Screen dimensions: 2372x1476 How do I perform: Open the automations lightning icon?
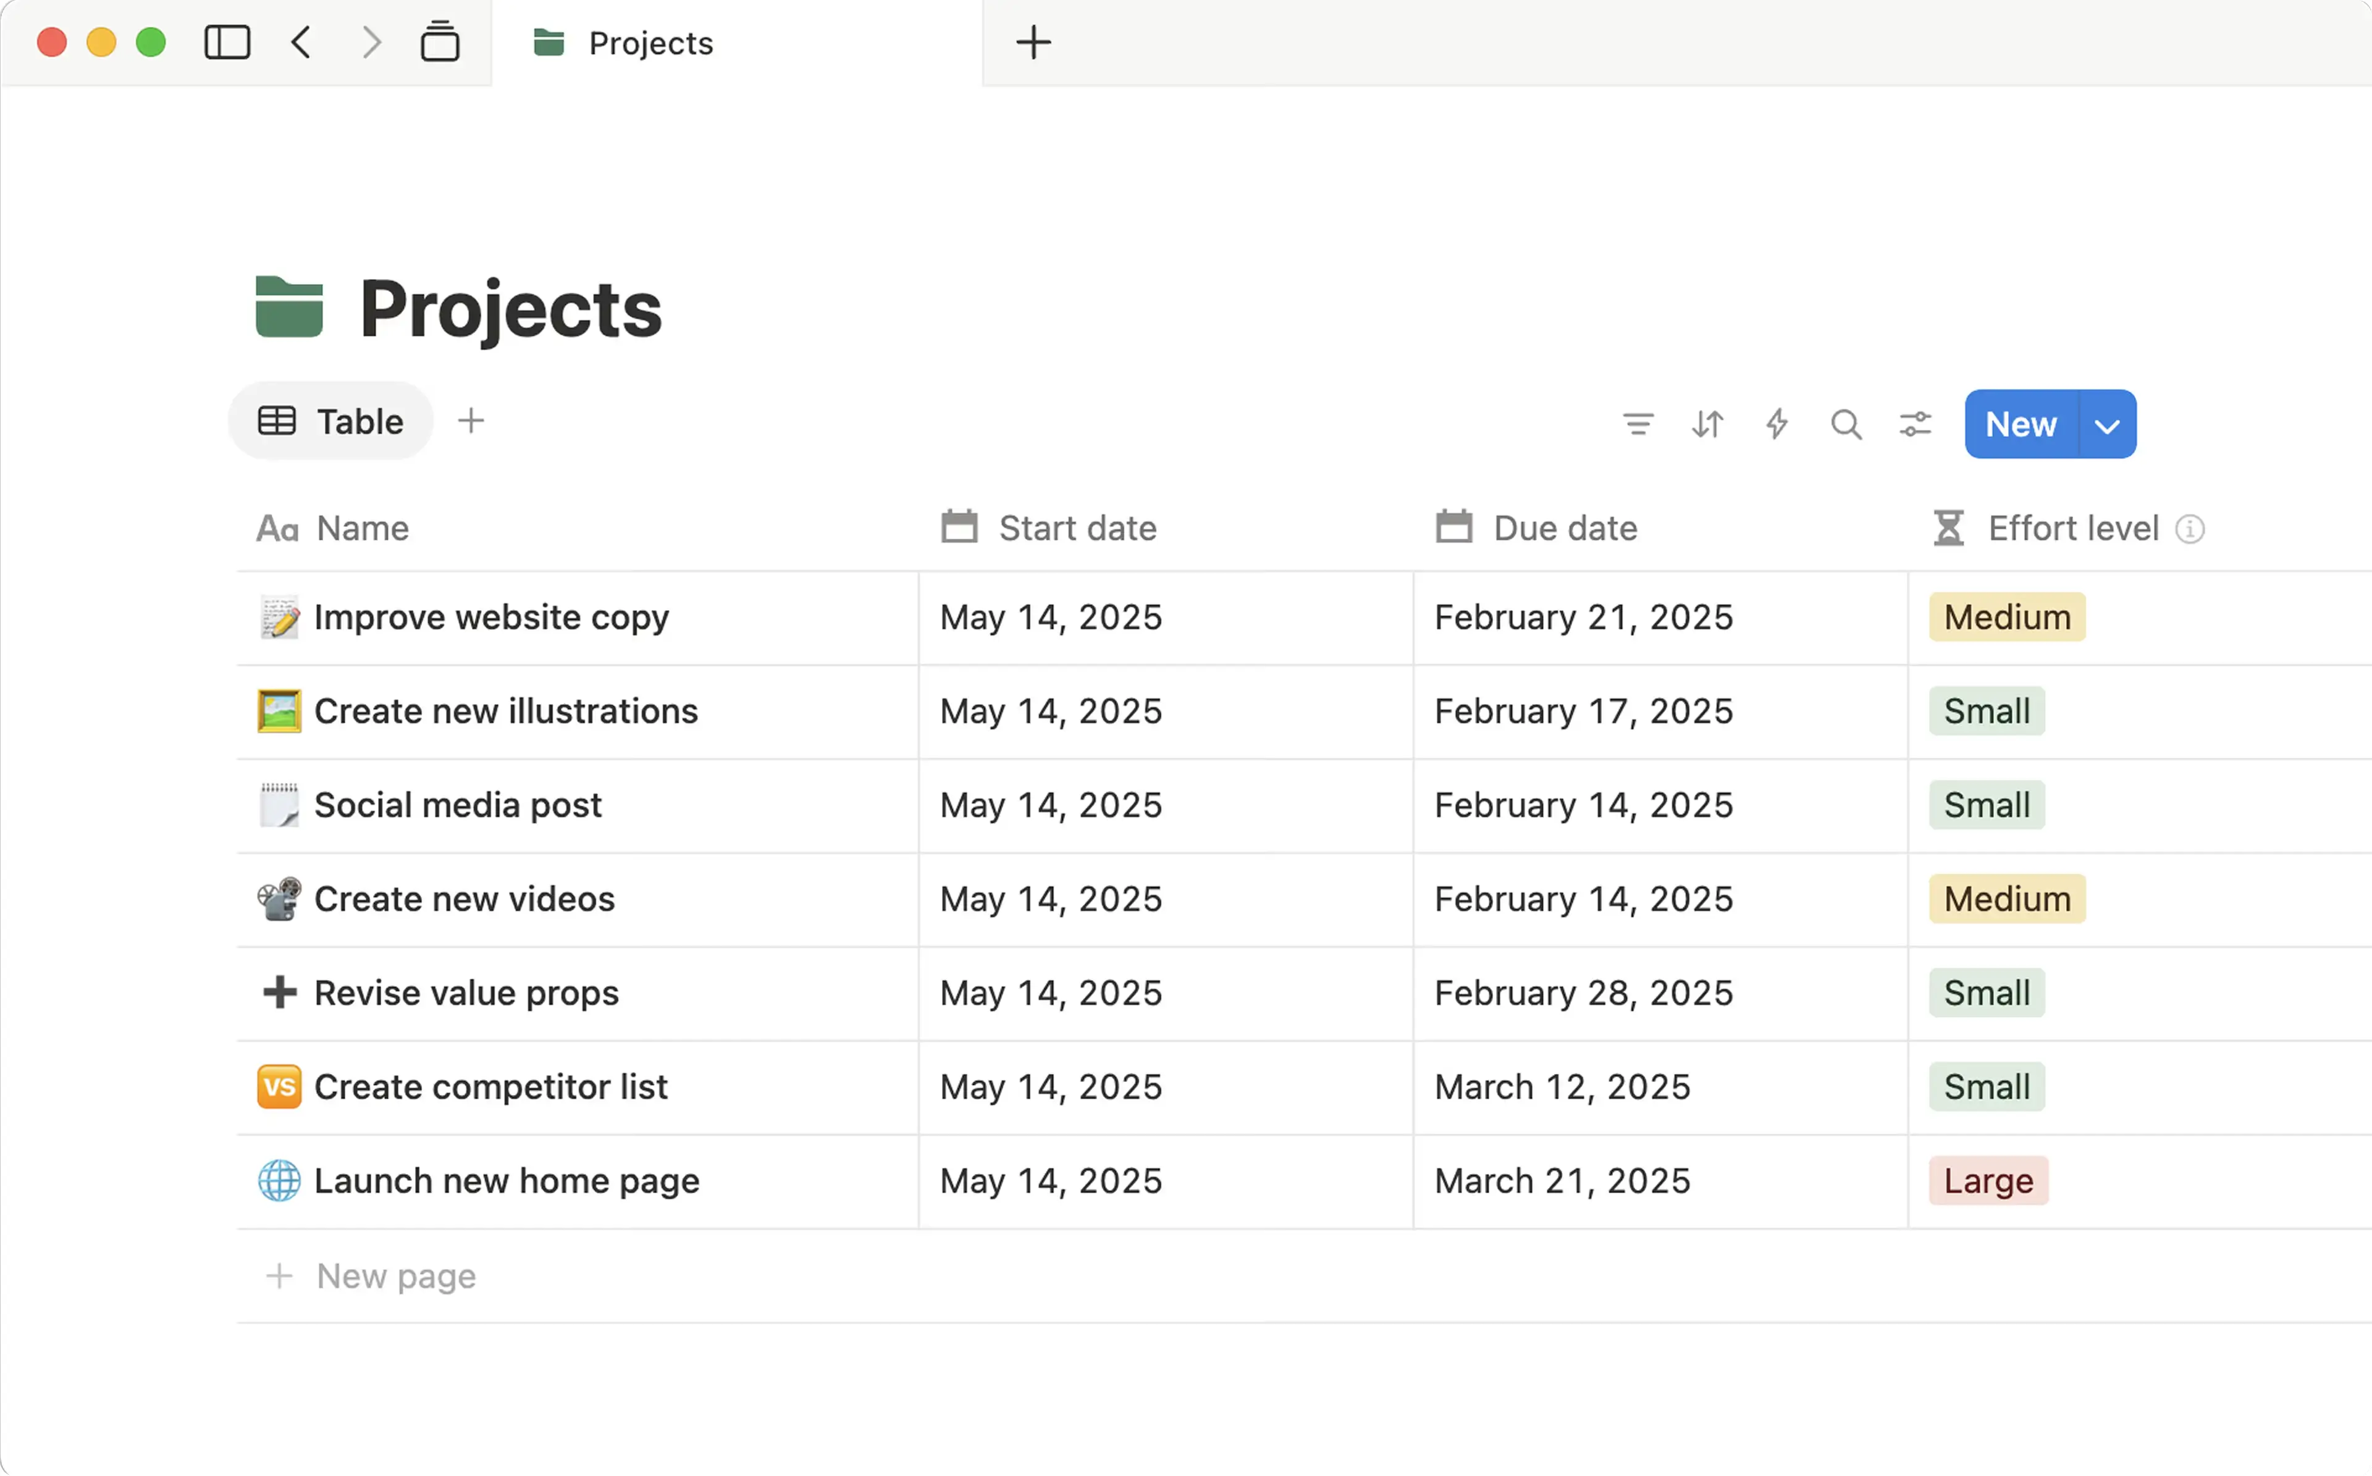coord(1777,424)
